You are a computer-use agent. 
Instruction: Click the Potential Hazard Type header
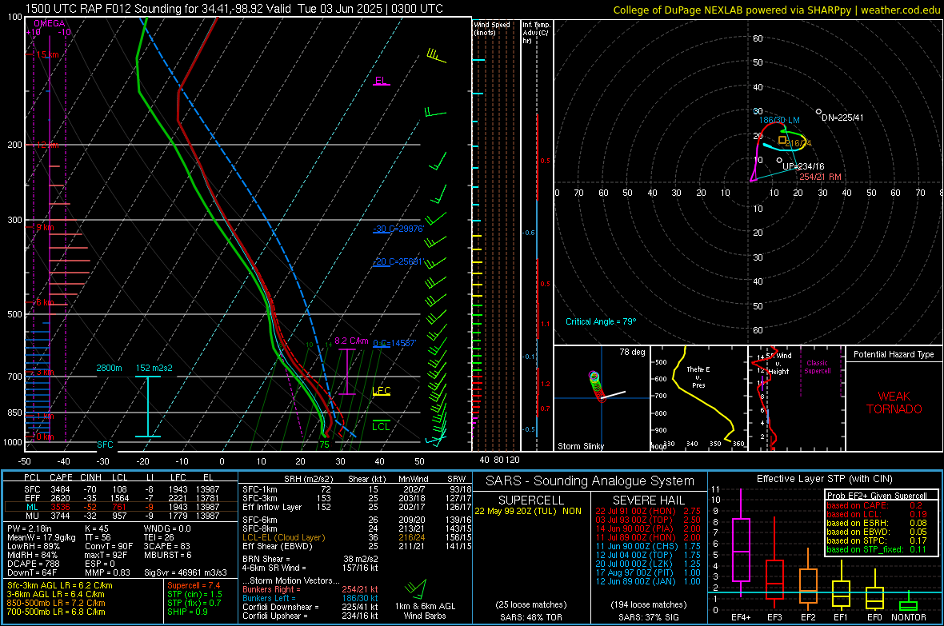point(894,354)
